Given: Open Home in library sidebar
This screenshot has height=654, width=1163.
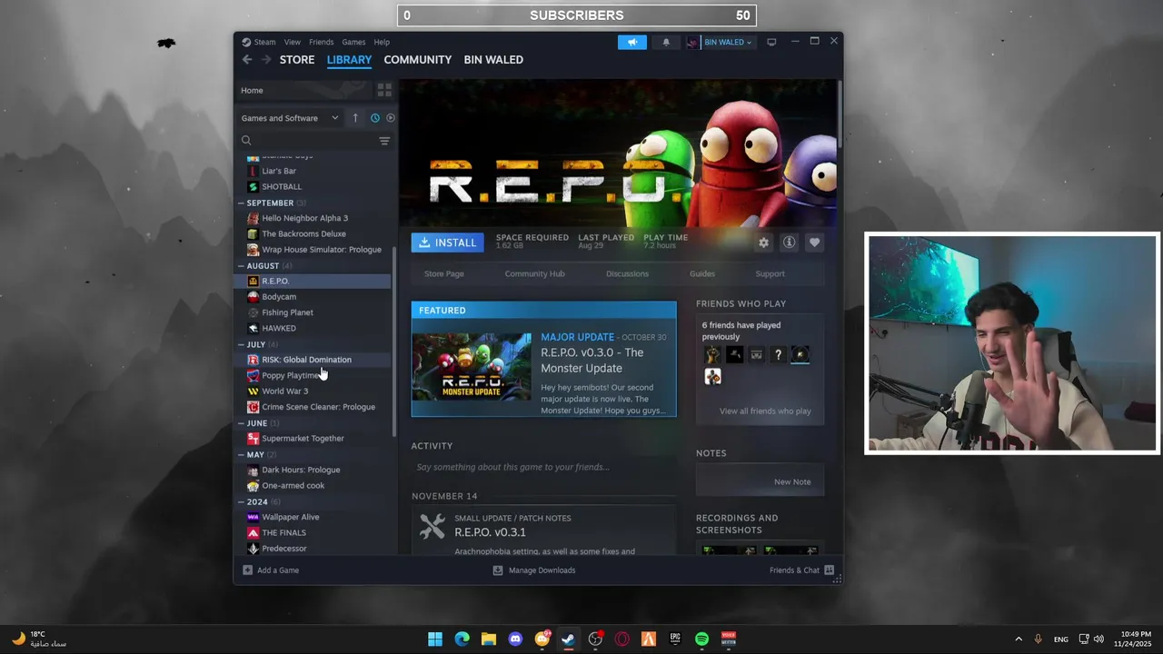Looking at the screenshot, I should coord(252,90).
